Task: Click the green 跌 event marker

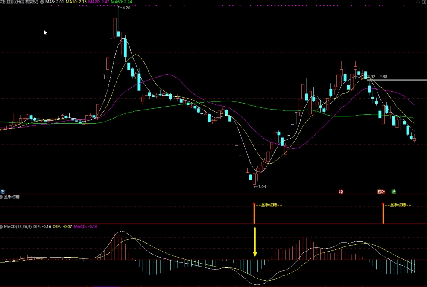Action: 394,191
